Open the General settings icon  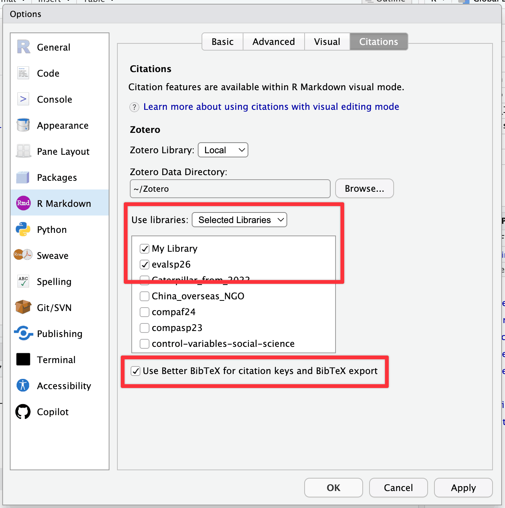pos(23,47)
